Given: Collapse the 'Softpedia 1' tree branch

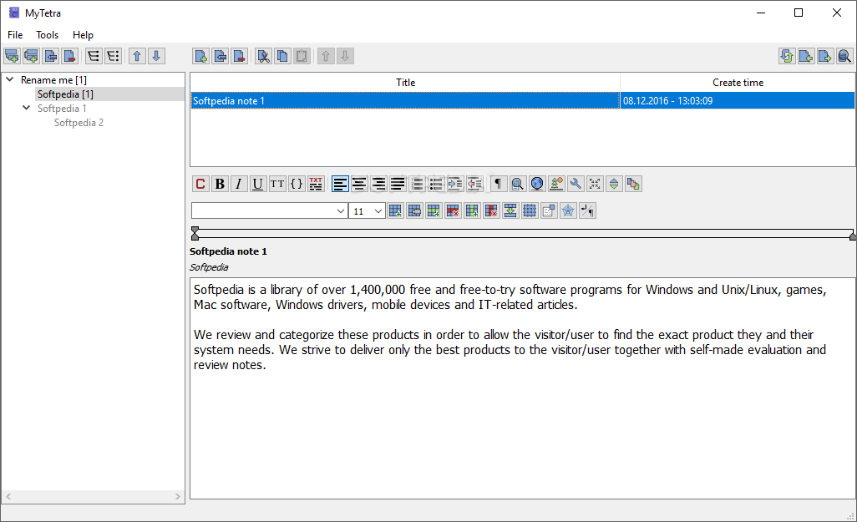Looking at the screenshot, I should (26, 108).
